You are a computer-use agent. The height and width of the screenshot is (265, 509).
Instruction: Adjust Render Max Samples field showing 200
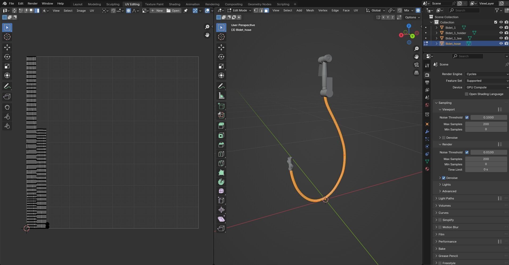486,159
